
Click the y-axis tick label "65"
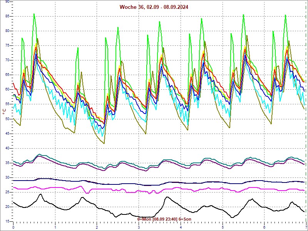click(x=7, y=75)
